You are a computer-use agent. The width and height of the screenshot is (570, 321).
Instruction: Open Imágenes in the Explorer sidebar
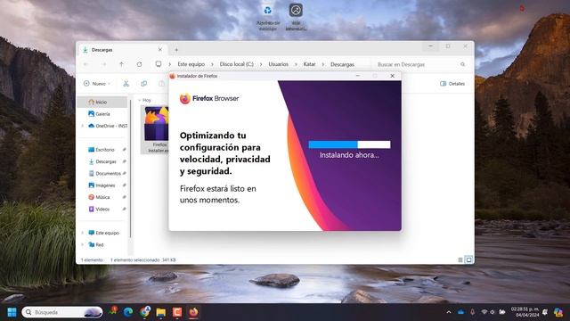click(104, 185)
